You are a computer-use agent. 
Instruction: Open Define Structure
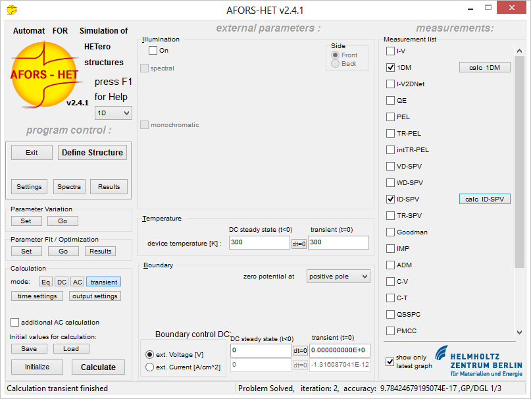(93, 153)
